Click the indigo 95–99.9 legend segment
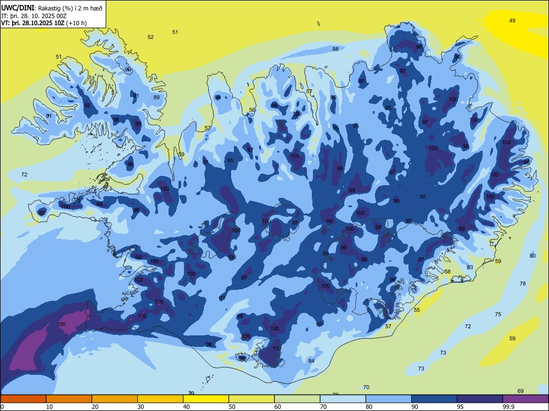The width and height of the screenshot is (549, 411). (x=480, y=399)
